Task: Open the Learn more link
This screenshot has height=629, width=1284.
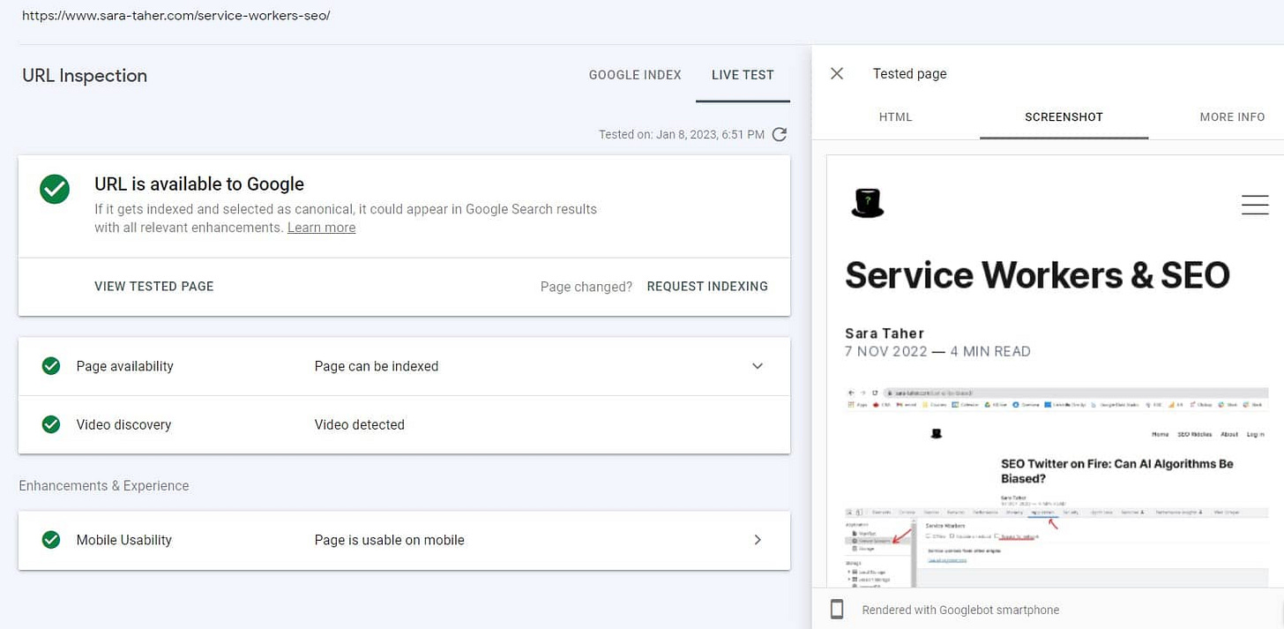Action: tap(321, 227)
